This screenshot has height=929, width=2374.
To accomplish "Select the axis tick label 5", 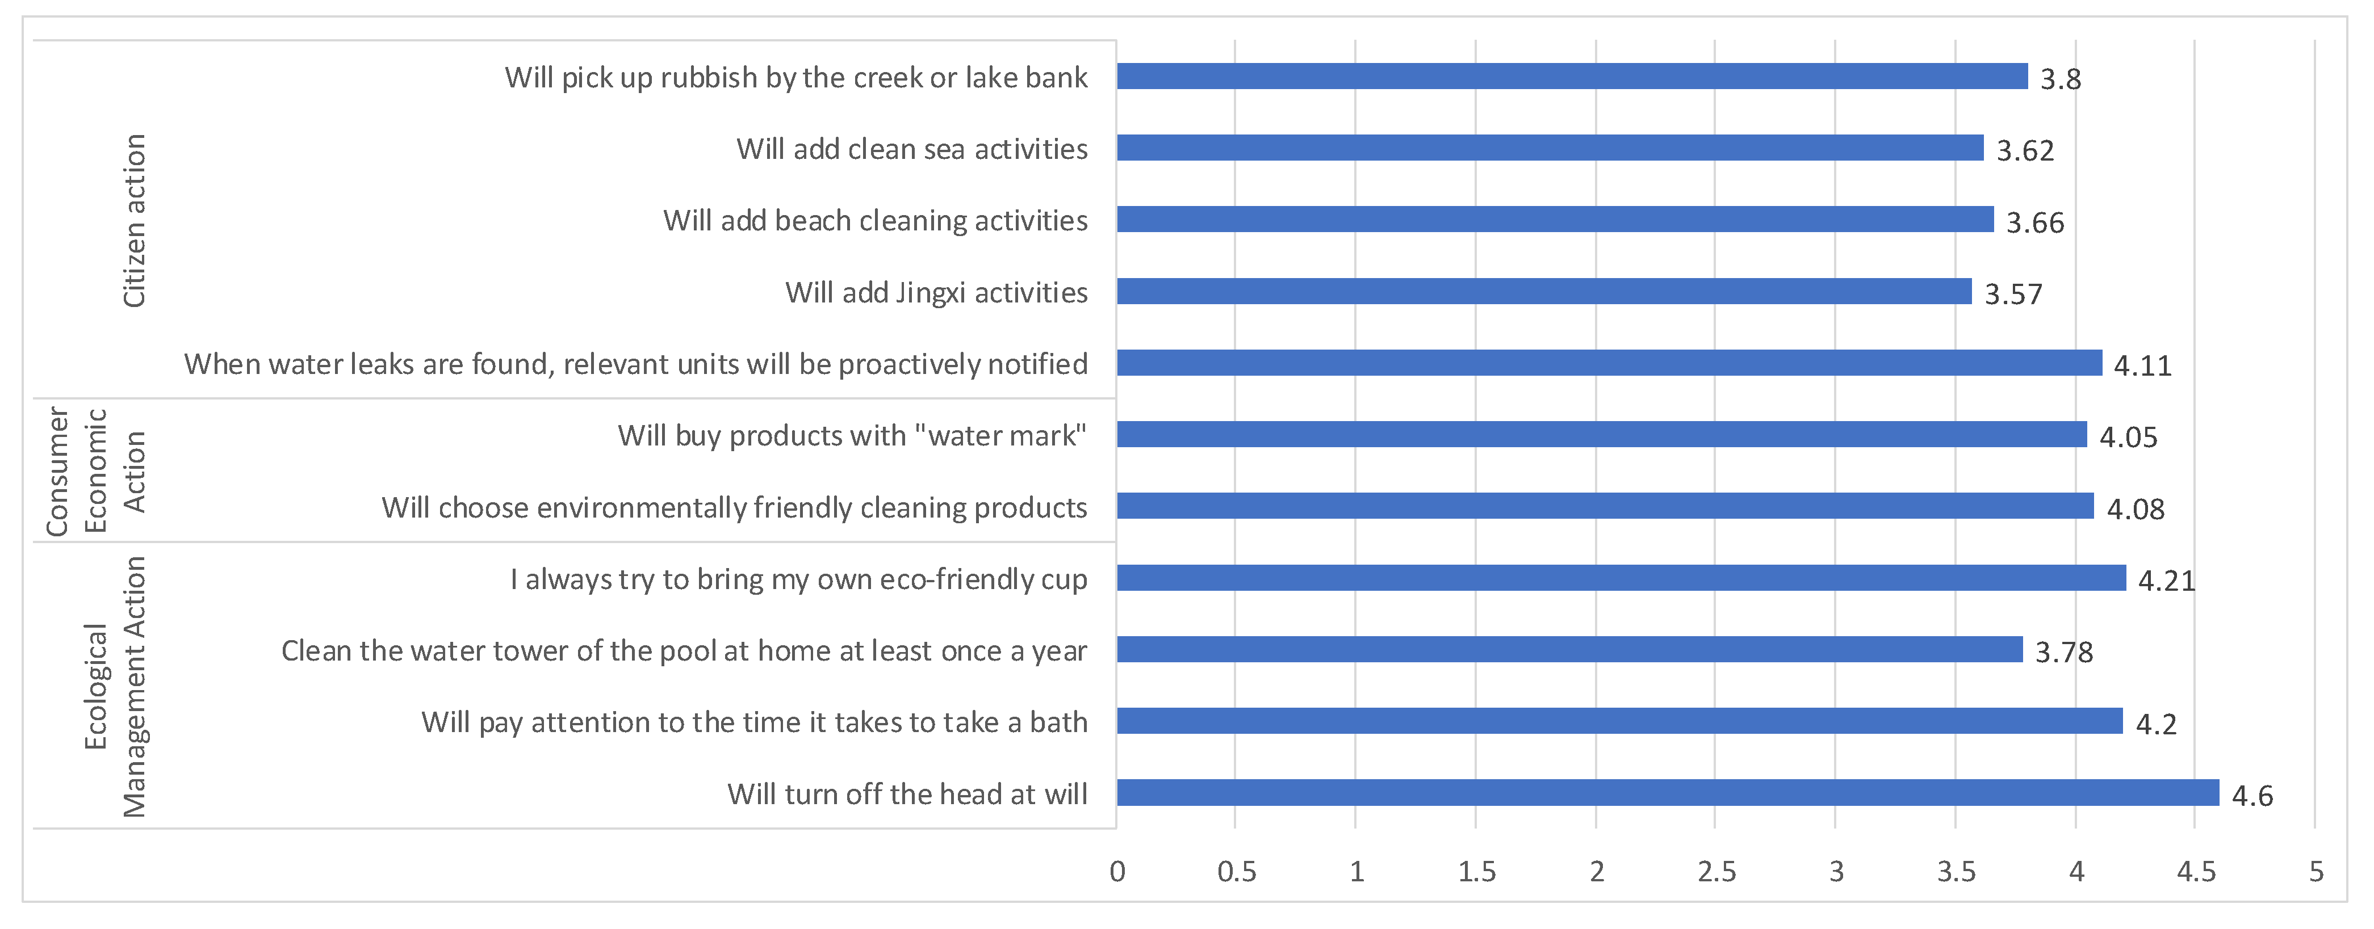I will pos(2316,871).
